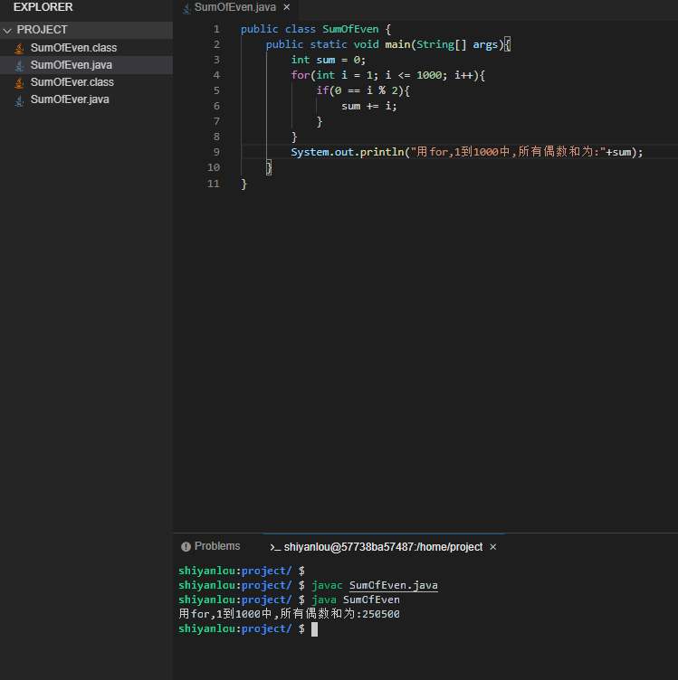Click the terminal prompt icon in tab
The image size is (678, 680).
275,547
